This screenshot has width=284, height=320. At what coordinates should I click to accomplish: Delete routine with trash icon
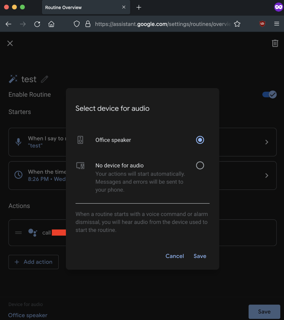(x=275, y=43)
